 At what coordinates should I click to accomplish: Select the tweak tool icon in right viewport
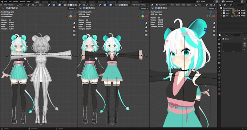click(152, 8)
